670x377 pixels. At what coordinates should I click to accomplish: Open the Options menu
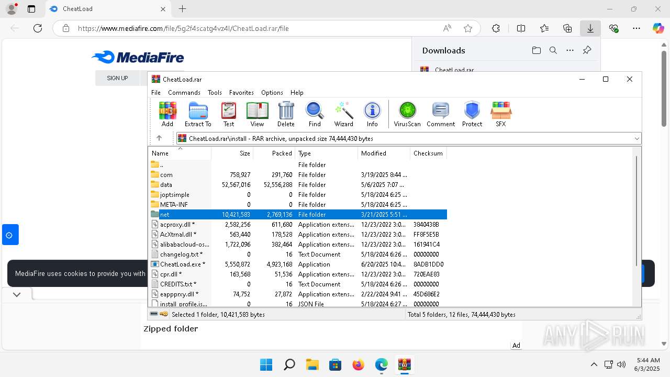[x=272, y=92]
